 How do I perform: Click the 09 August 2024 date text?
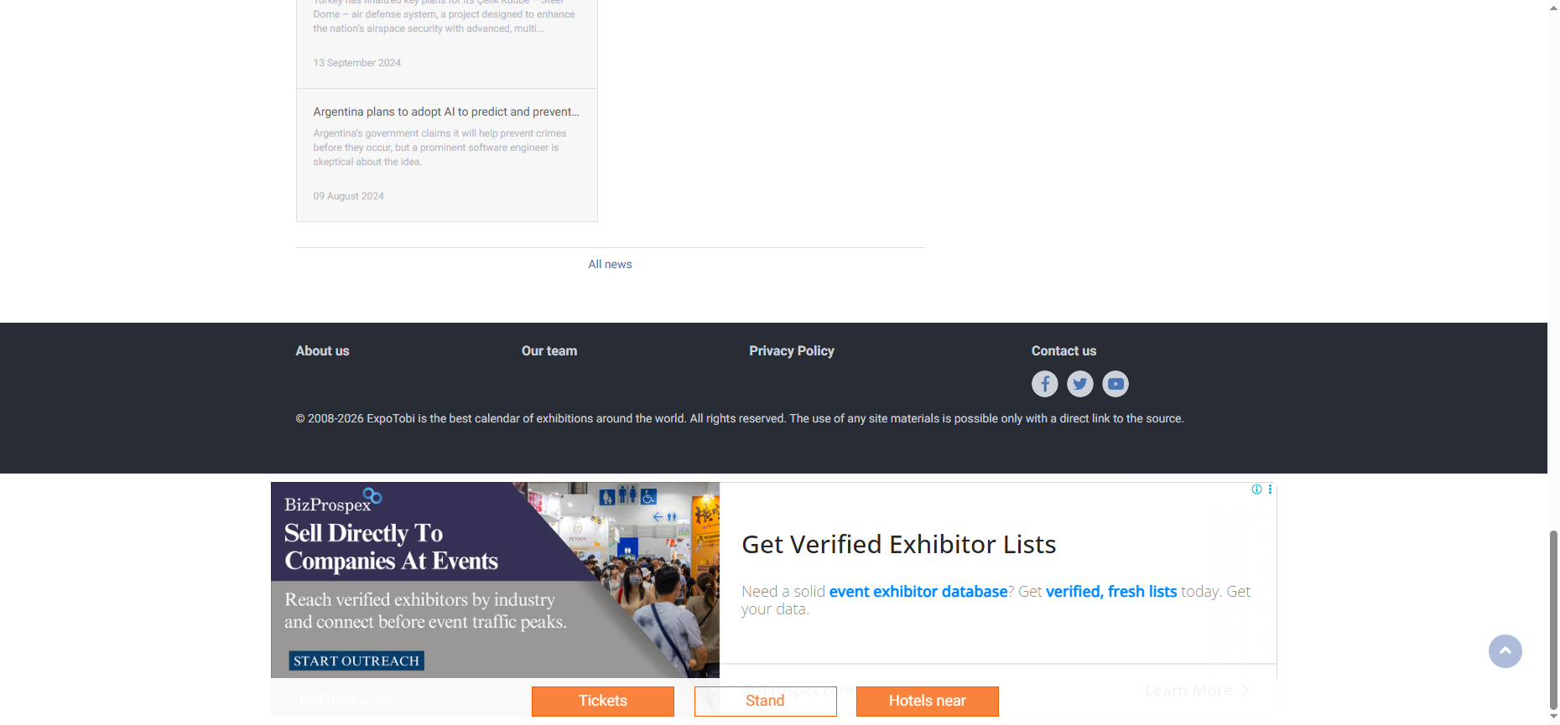pos(349,196)
